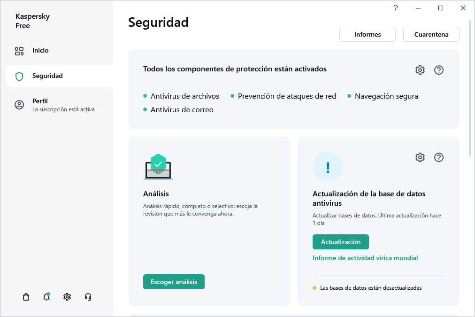Open Cuarentena
Screen dimensions: 475x317
pos(431,34)
